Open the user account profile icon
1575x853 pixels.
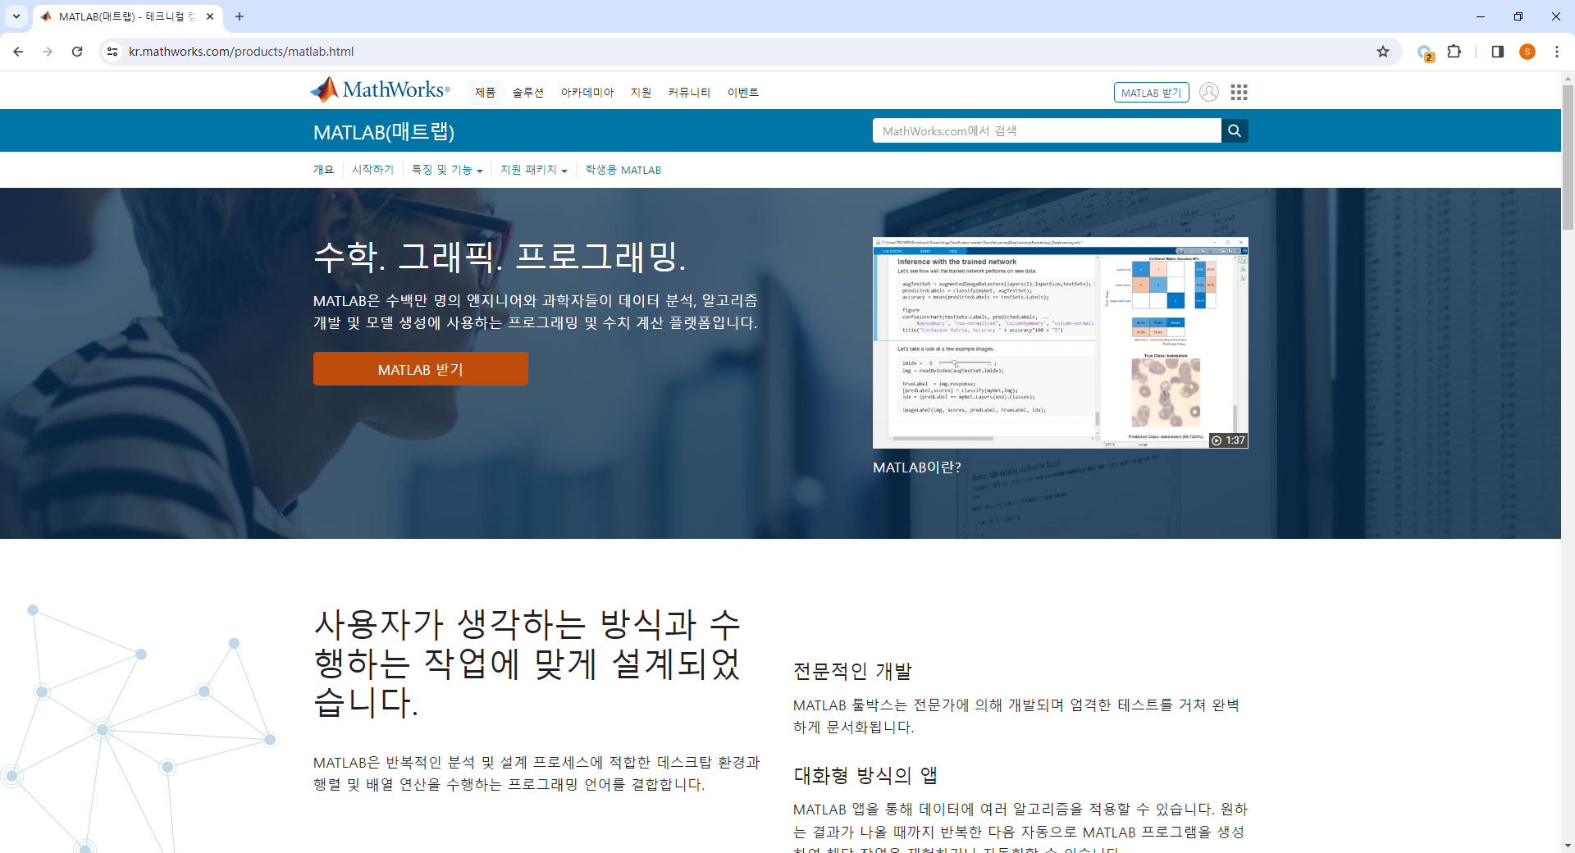click(1208, 92)
